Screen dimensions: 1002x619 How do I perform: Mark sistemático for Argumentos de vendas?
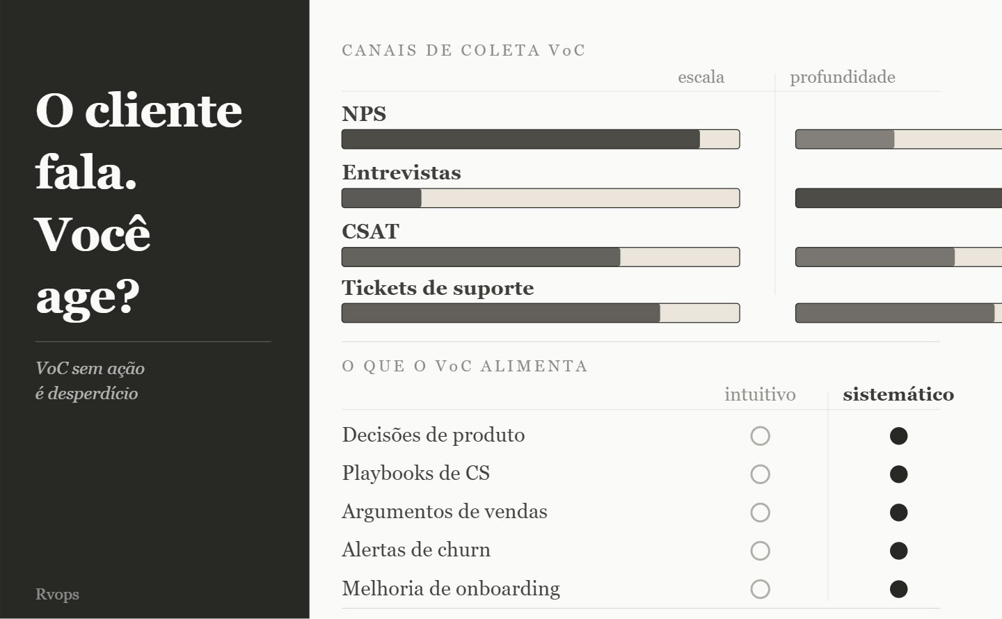point(898,513)
